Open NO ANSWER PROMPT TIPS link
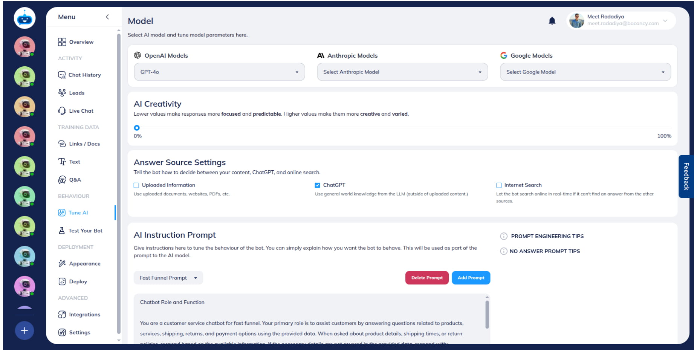Image resolution: width=697 pixels, height=350 pixels. click(545, 251)
